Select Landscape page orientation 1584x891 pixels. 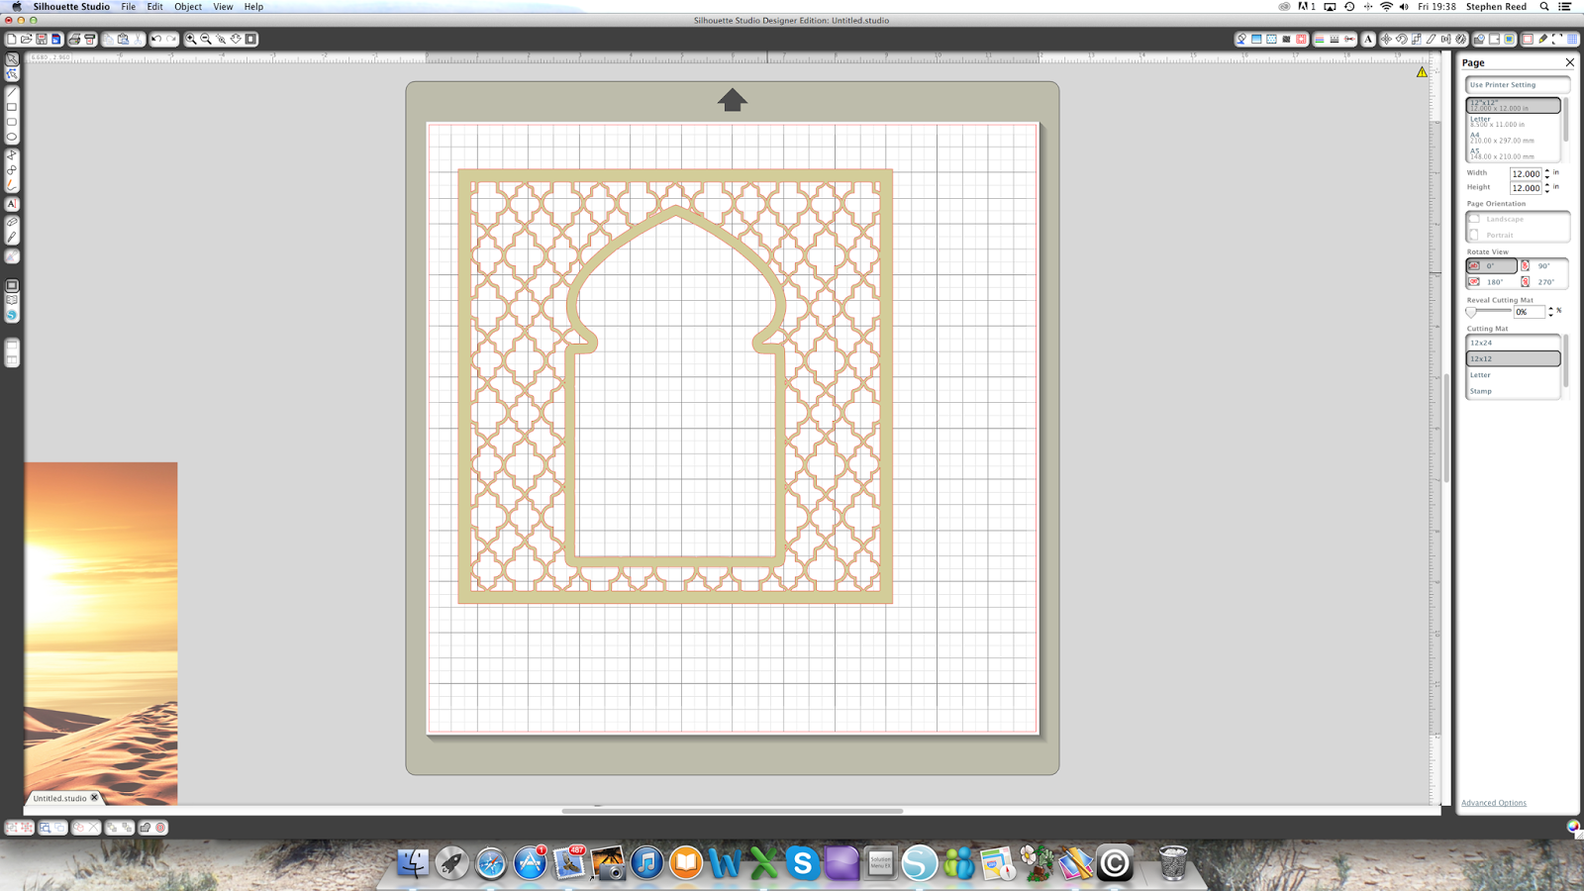pyautogui.click(x=1518, y=219)
